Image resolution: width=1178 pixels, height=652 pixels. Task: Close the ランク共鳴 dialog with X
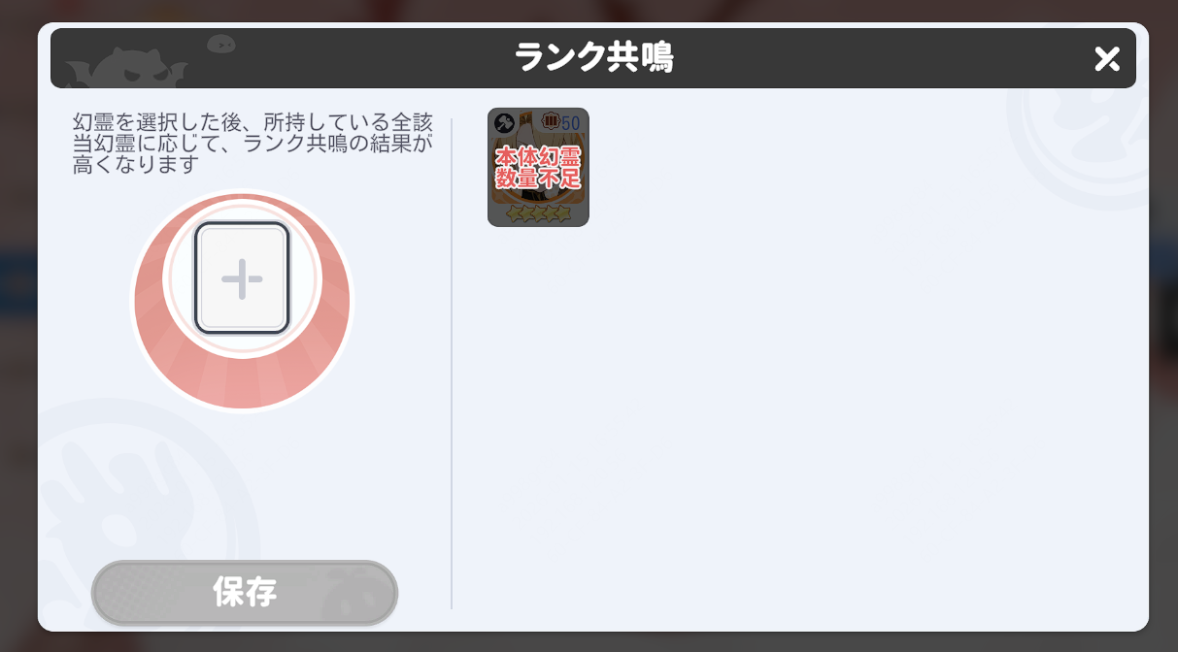1107,58
